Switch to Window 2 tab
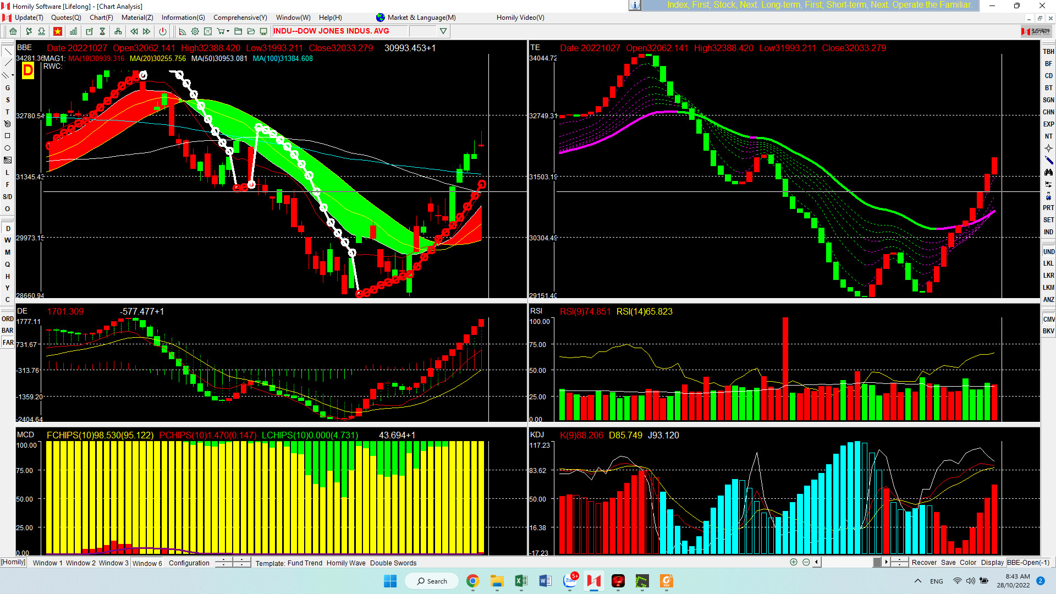 80,563
